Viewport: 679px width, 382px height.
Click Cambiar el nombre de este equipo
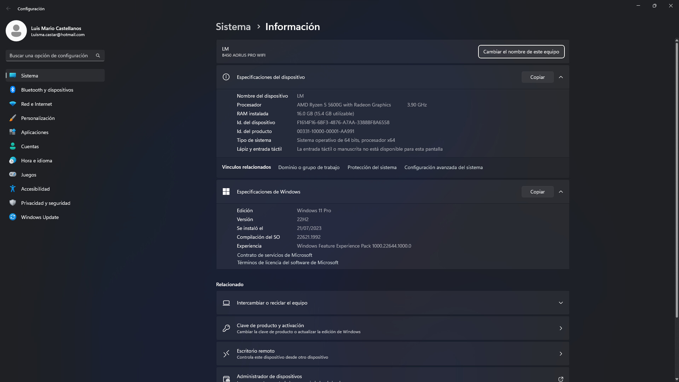(521, 52)
